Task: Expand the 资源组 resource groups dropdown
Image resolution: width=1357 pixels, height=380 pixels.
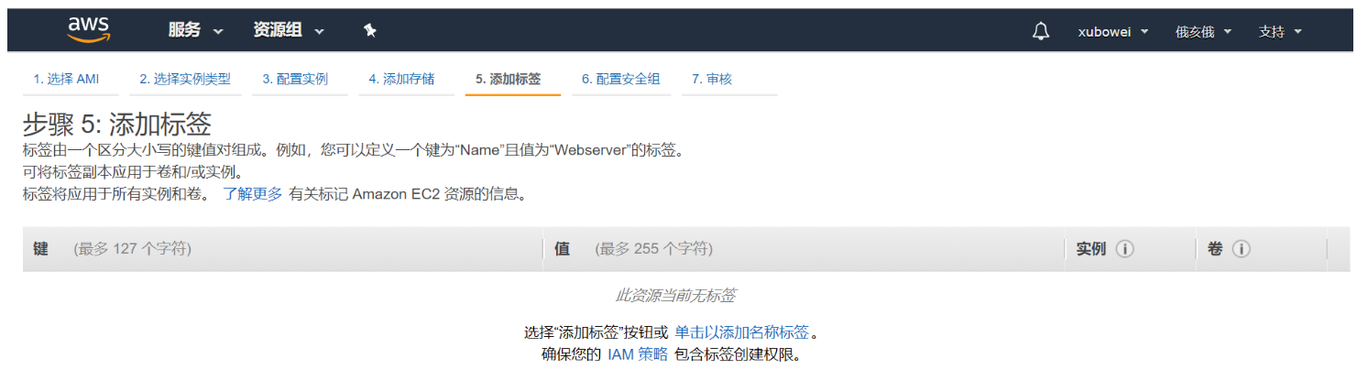Action: click(x=289, y=30)
